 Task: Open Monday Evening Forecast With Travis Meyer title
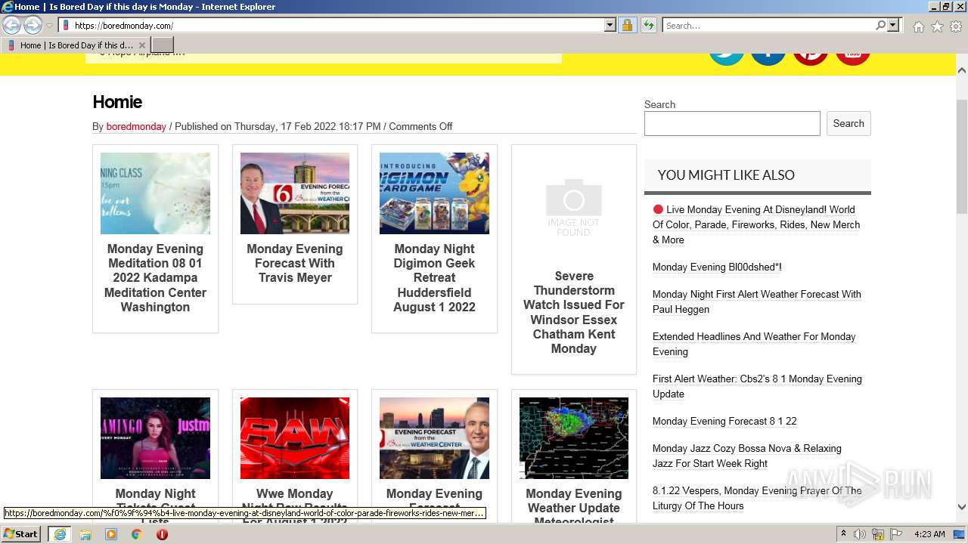pos(295,263)
